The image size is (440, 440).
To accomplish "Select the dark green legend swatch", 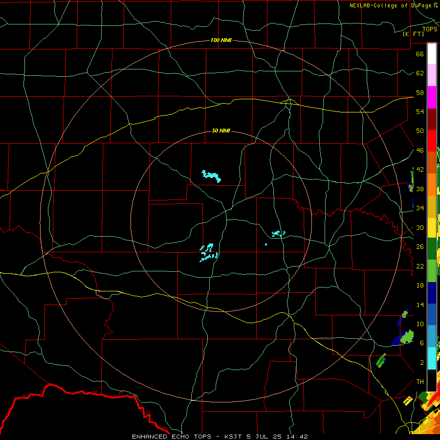I will tap(432, 249).
